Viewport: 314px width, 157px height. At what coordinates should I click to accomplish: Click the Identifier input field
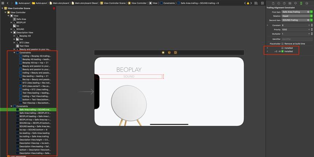[x=297, y=39]
